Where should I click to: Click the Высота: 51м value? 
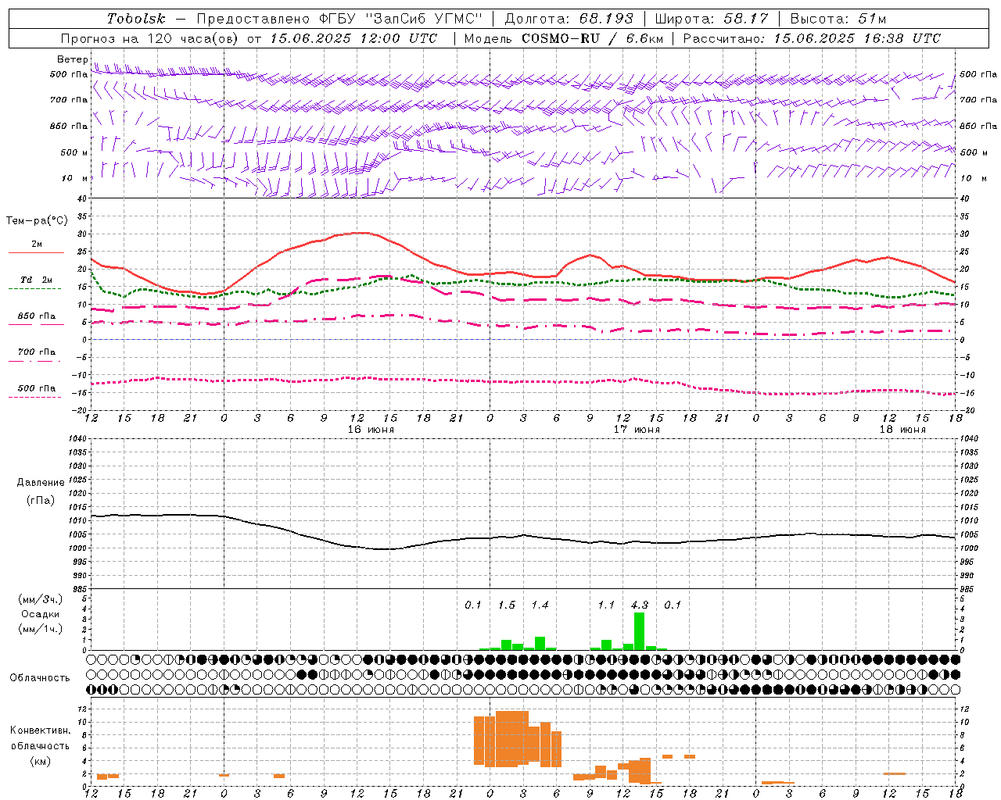point(838,19)
